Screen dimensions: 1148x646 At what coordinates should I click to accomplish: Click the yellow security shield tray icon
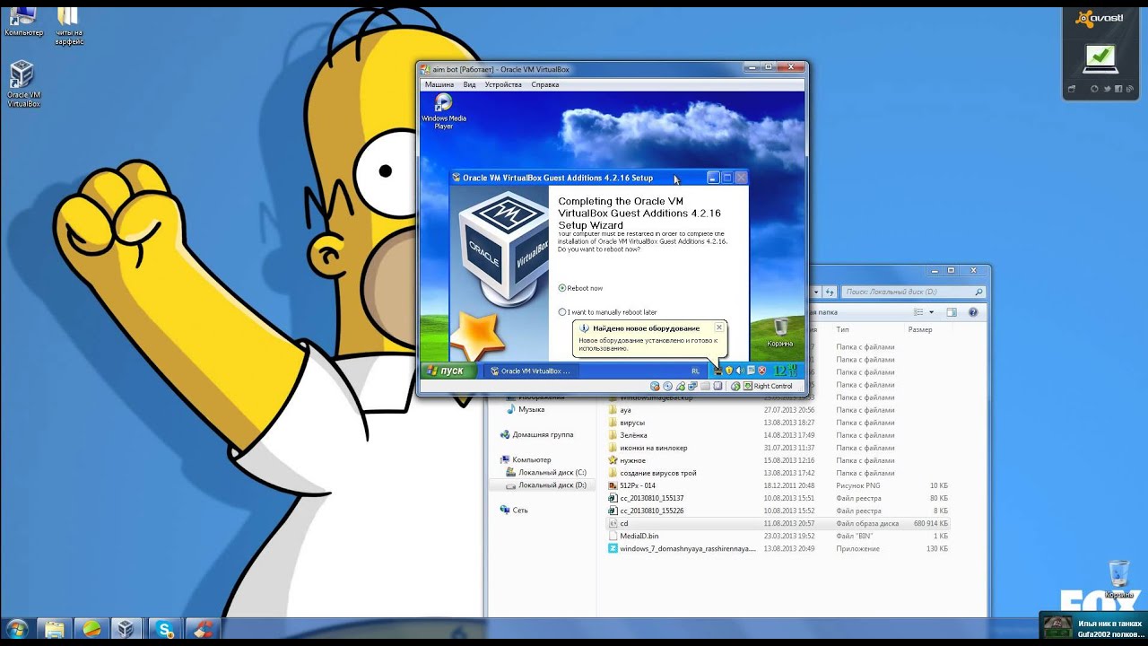pos(729,371)
